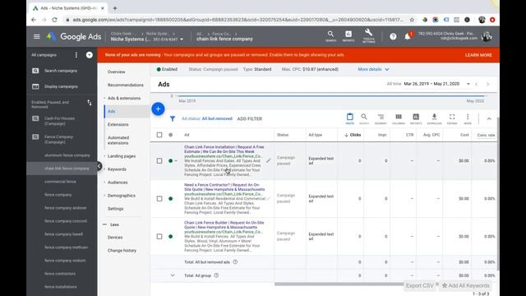Click Export CSV button
The width and height of the screenshot is (526, 296).
pos(420,285)
